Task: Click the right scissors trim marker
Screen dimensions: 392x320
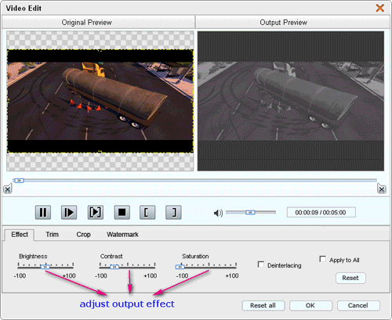Action: pos(382,189)
